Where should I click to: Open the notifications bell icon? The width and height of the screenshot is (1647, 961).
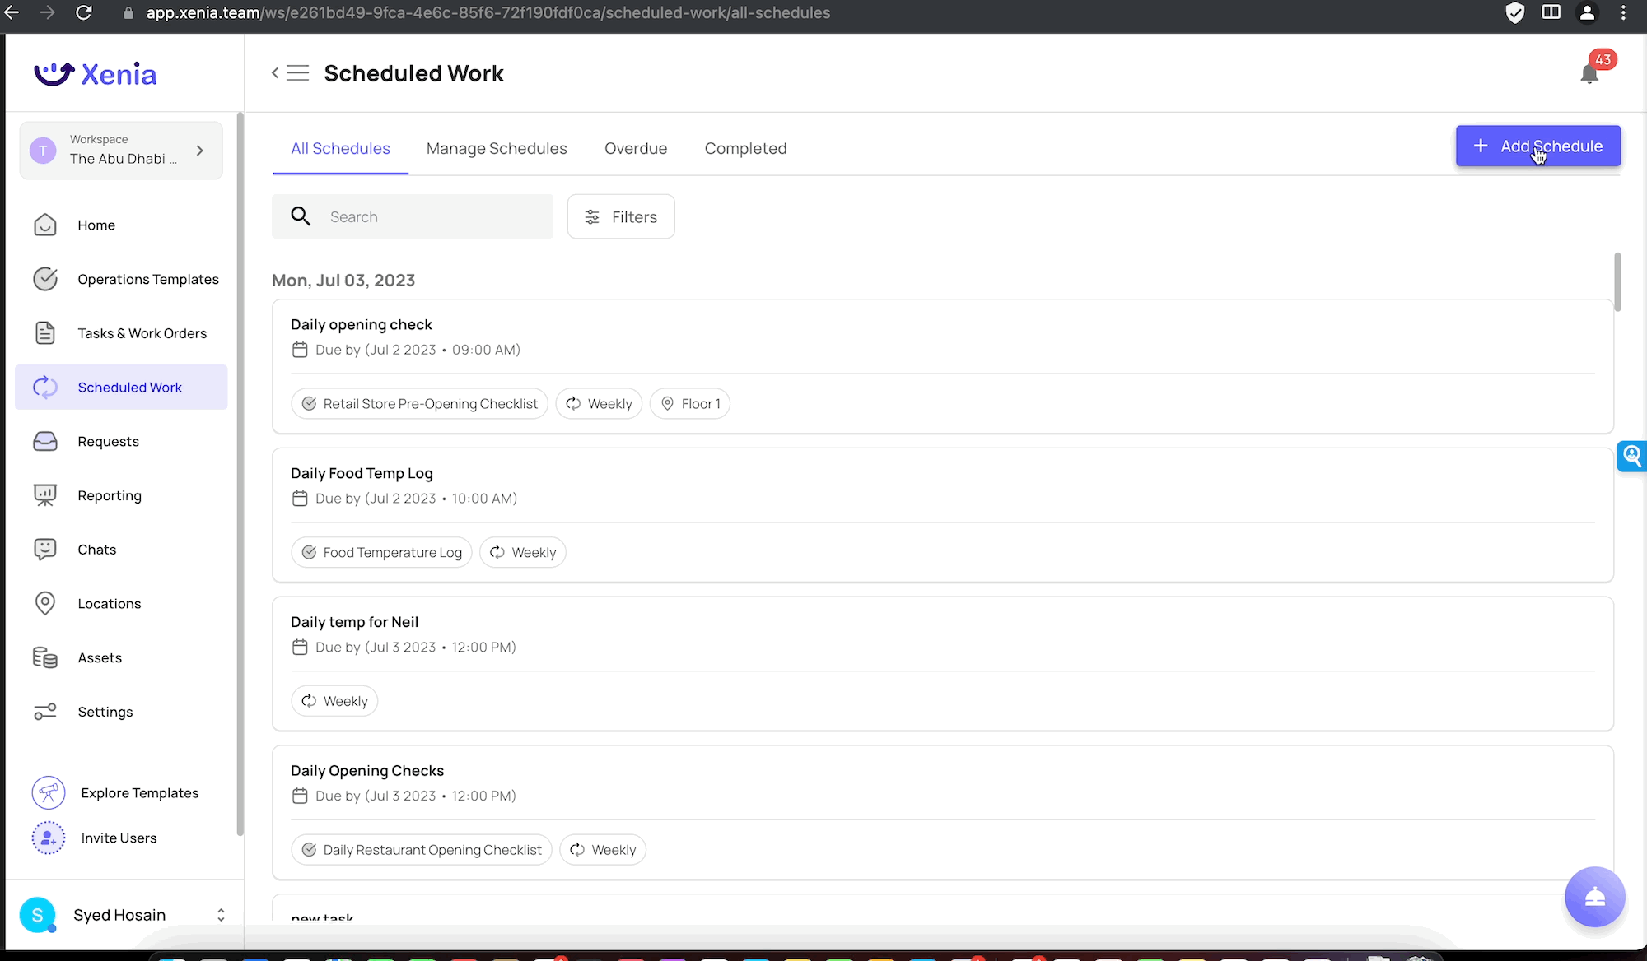[1589, 74]
